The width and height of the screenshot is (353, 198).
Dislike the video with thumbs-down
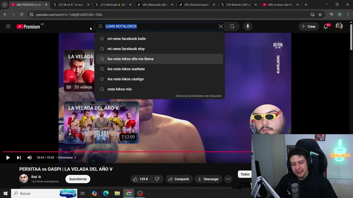(157, 179)
